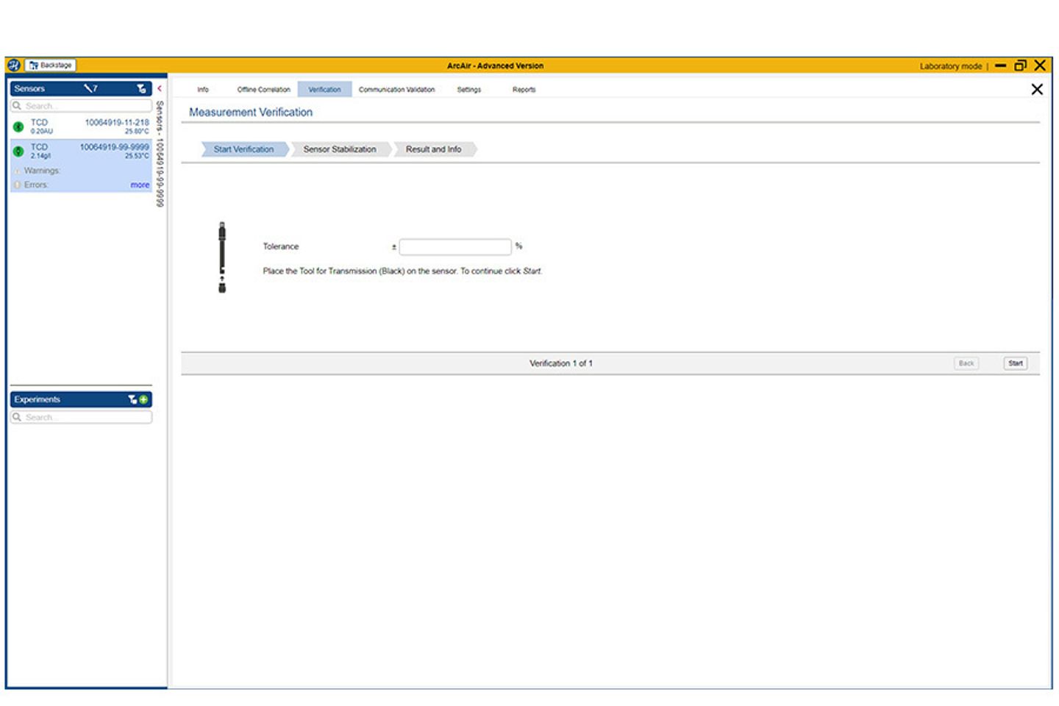Open the more link under Errors
This screenshot has height=706, width=1059.
pyautogui.click(x=140, y=185)
